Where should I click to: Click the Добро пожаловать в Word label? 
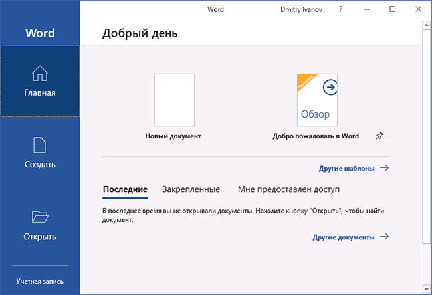316,136
